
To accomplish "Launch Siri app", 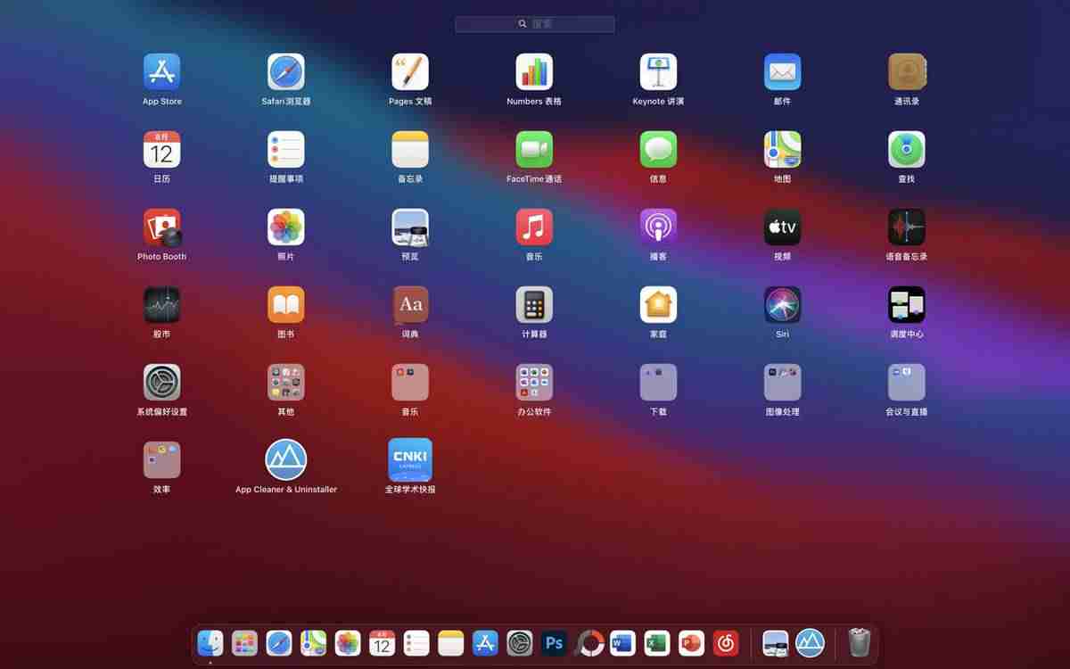I will 782,305.
